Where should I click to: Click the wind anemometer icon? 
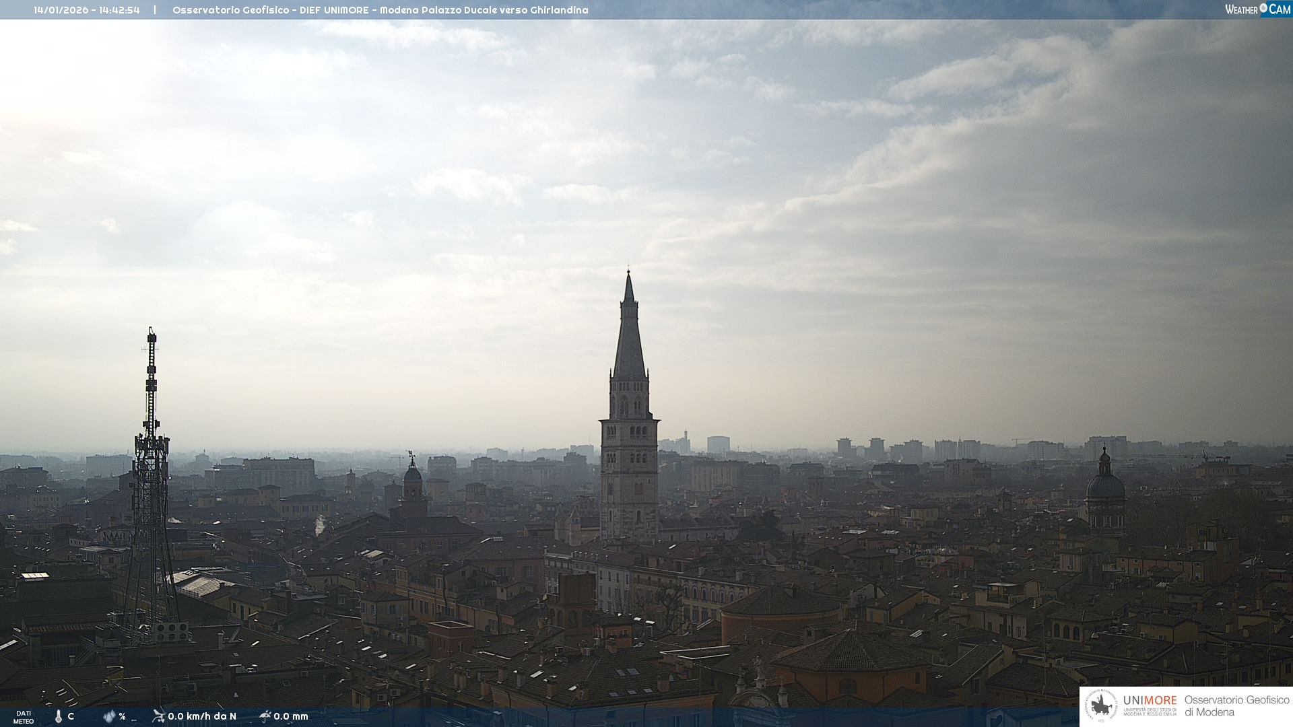(x=158, y=716)
